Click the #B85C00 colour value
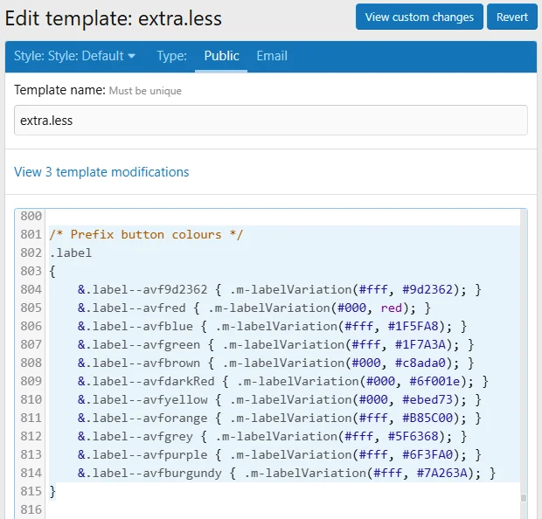This screenshot has height=519, width=542. click(x=427, y=418)
